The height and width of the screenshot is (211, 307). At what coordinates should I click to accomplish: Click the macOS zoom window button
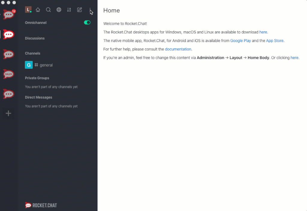(14, 2)
